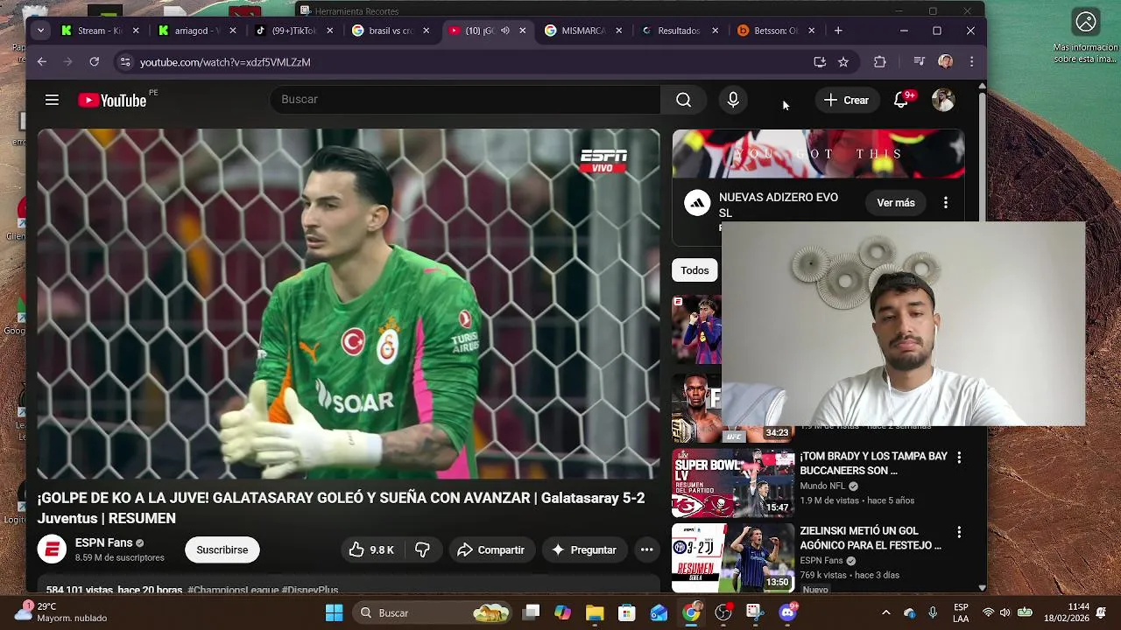1121x630 pixels.
Task: Open more actions menu under the video
Action: point(646,549)
